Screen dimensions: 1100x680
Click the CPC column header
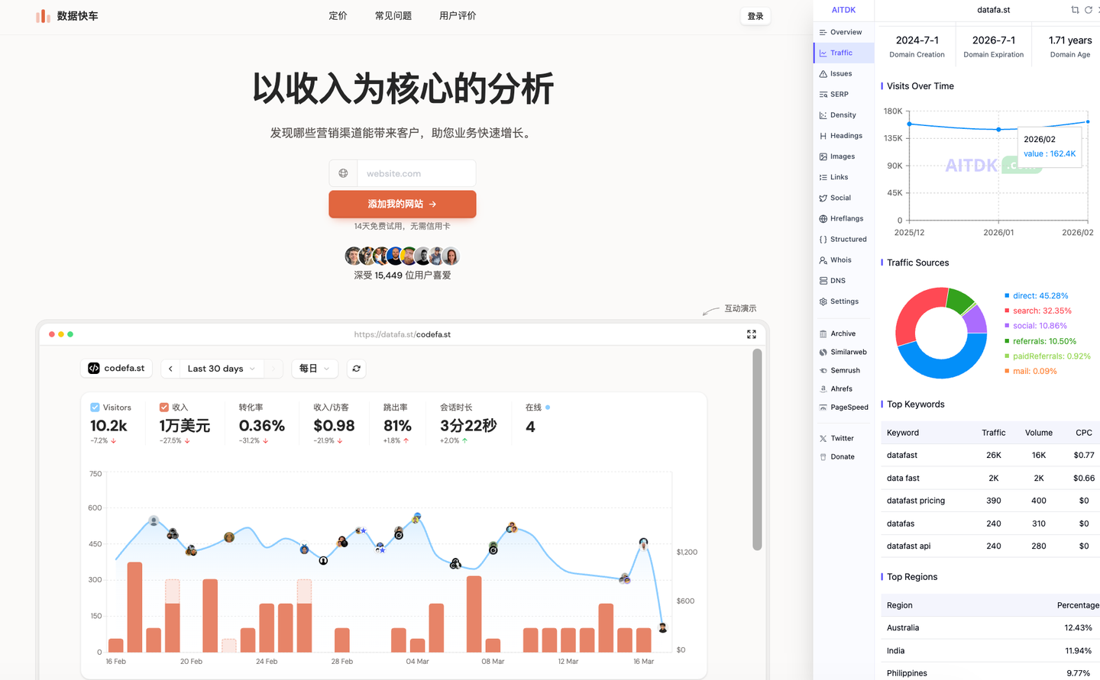point(1084,433)
